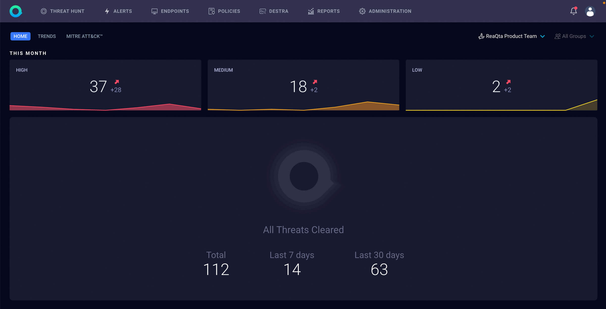
Task: Click the Reports chart icon
Action: (311, 11)
